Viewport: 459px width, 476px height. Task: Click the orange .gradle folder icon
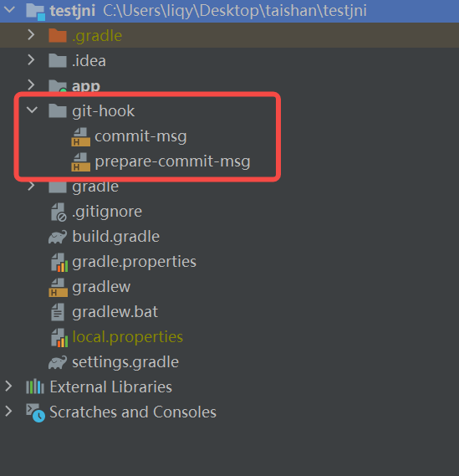click(58, 35)
